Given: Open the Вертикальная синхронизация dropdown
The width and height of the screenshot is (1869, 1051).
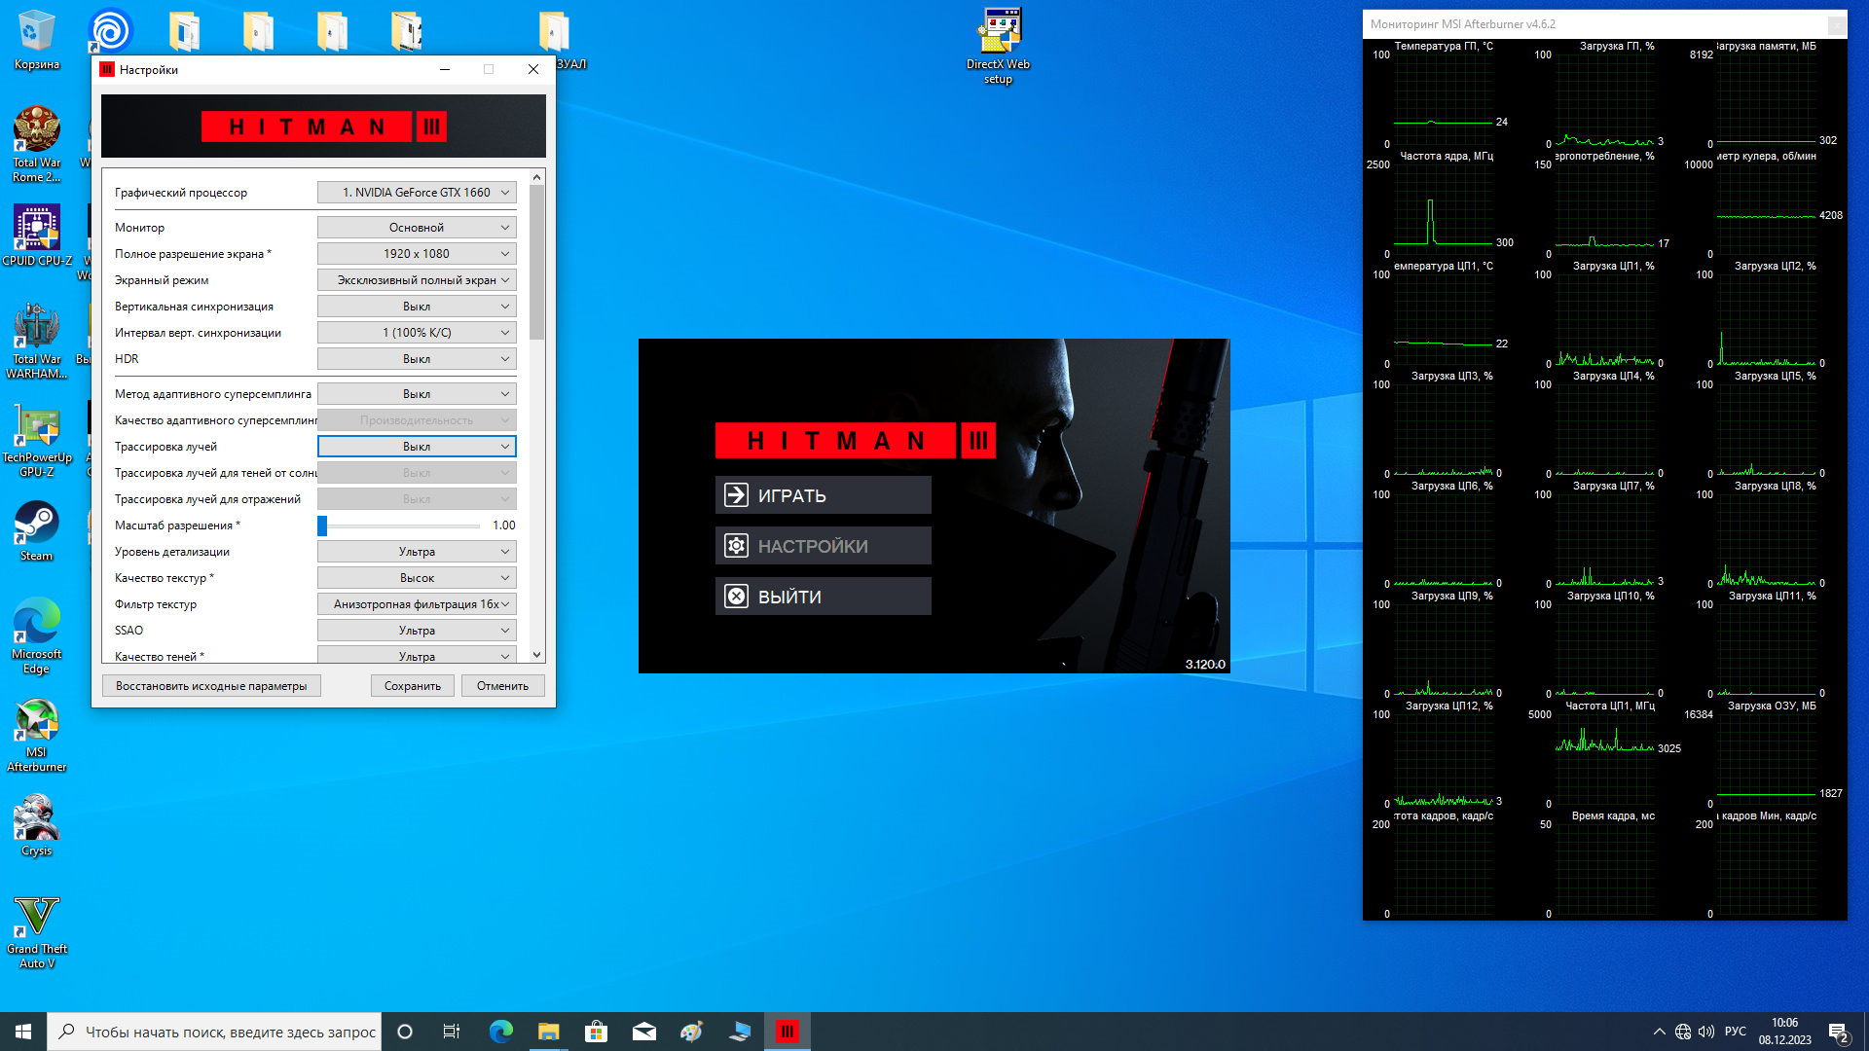Looking at the screenshot, I should (x=417, y=307).
